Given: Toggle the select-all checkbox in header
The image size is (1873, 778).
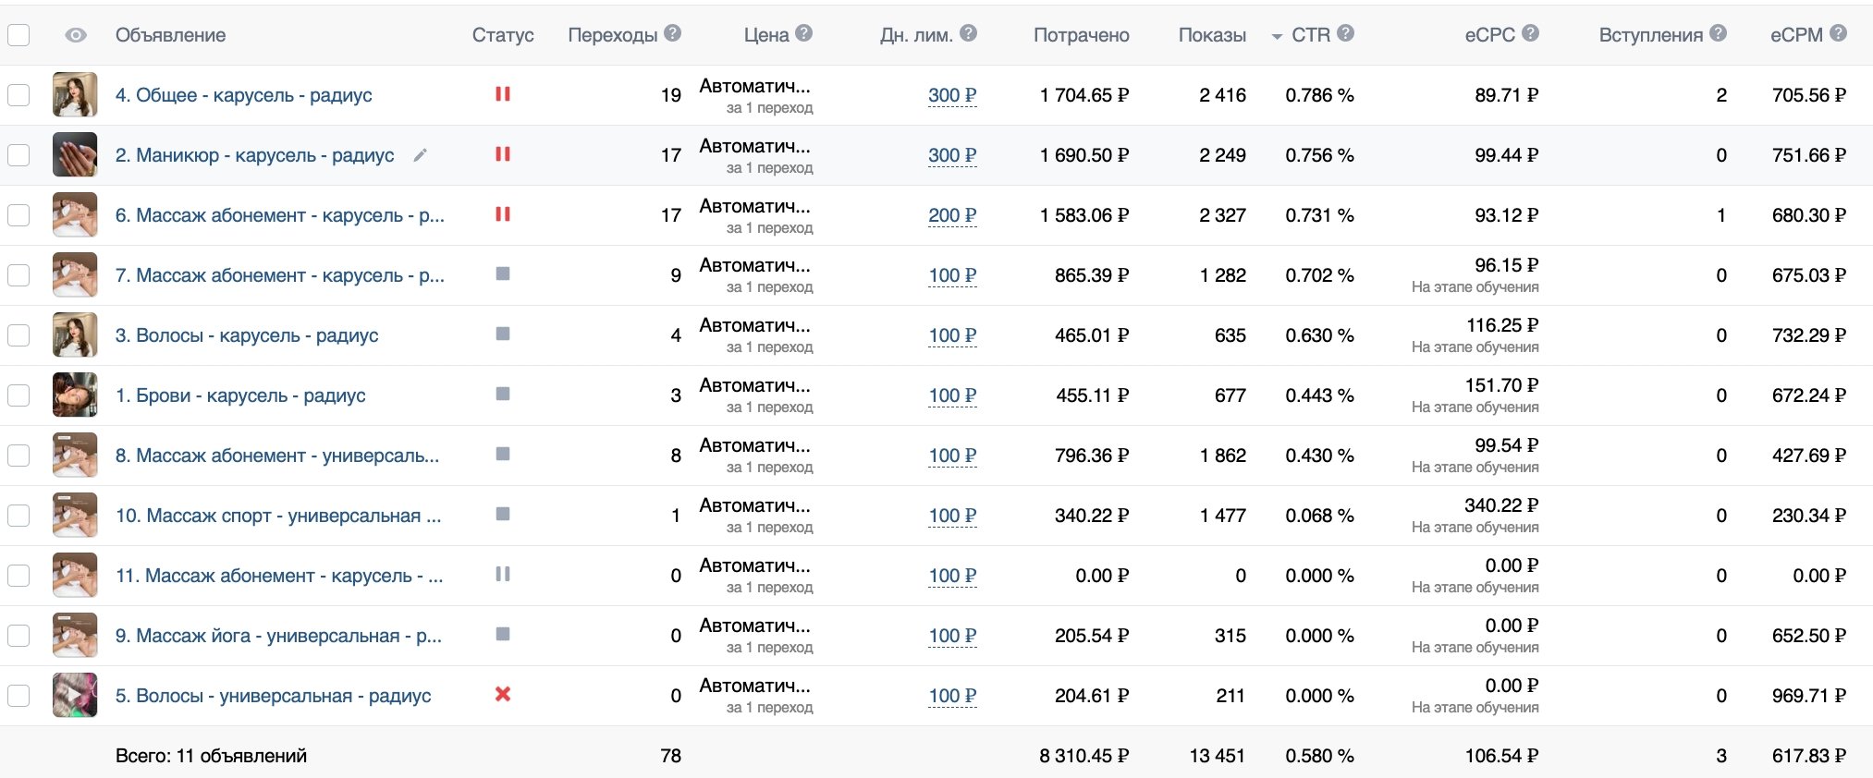Looking at the screenshot, I should [18, 35].
